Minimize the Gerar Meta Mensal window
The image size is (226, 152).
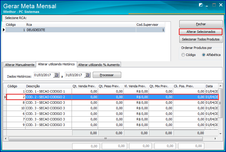click(x=207, y=6)
